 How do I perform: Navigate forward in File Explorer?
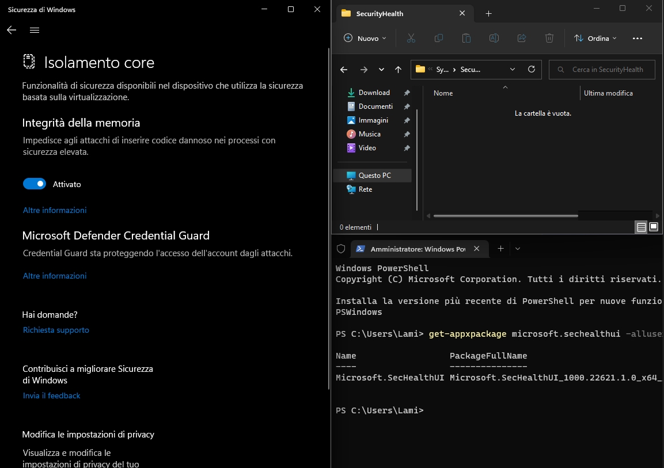tap(364, 70)
